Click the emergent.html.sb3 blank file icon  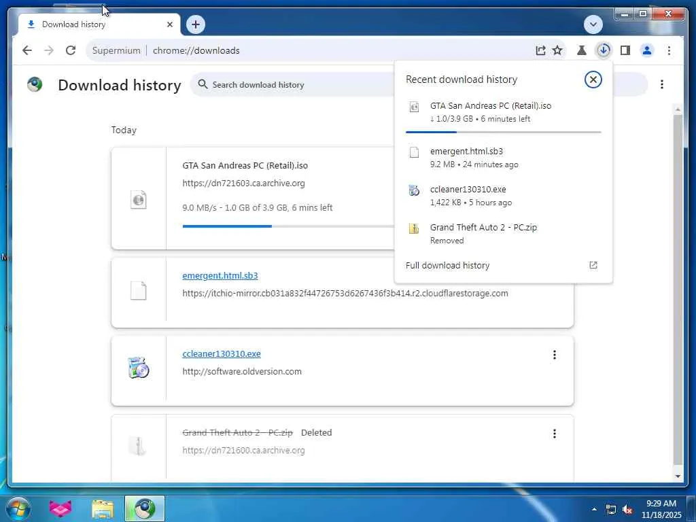(139, 291)
